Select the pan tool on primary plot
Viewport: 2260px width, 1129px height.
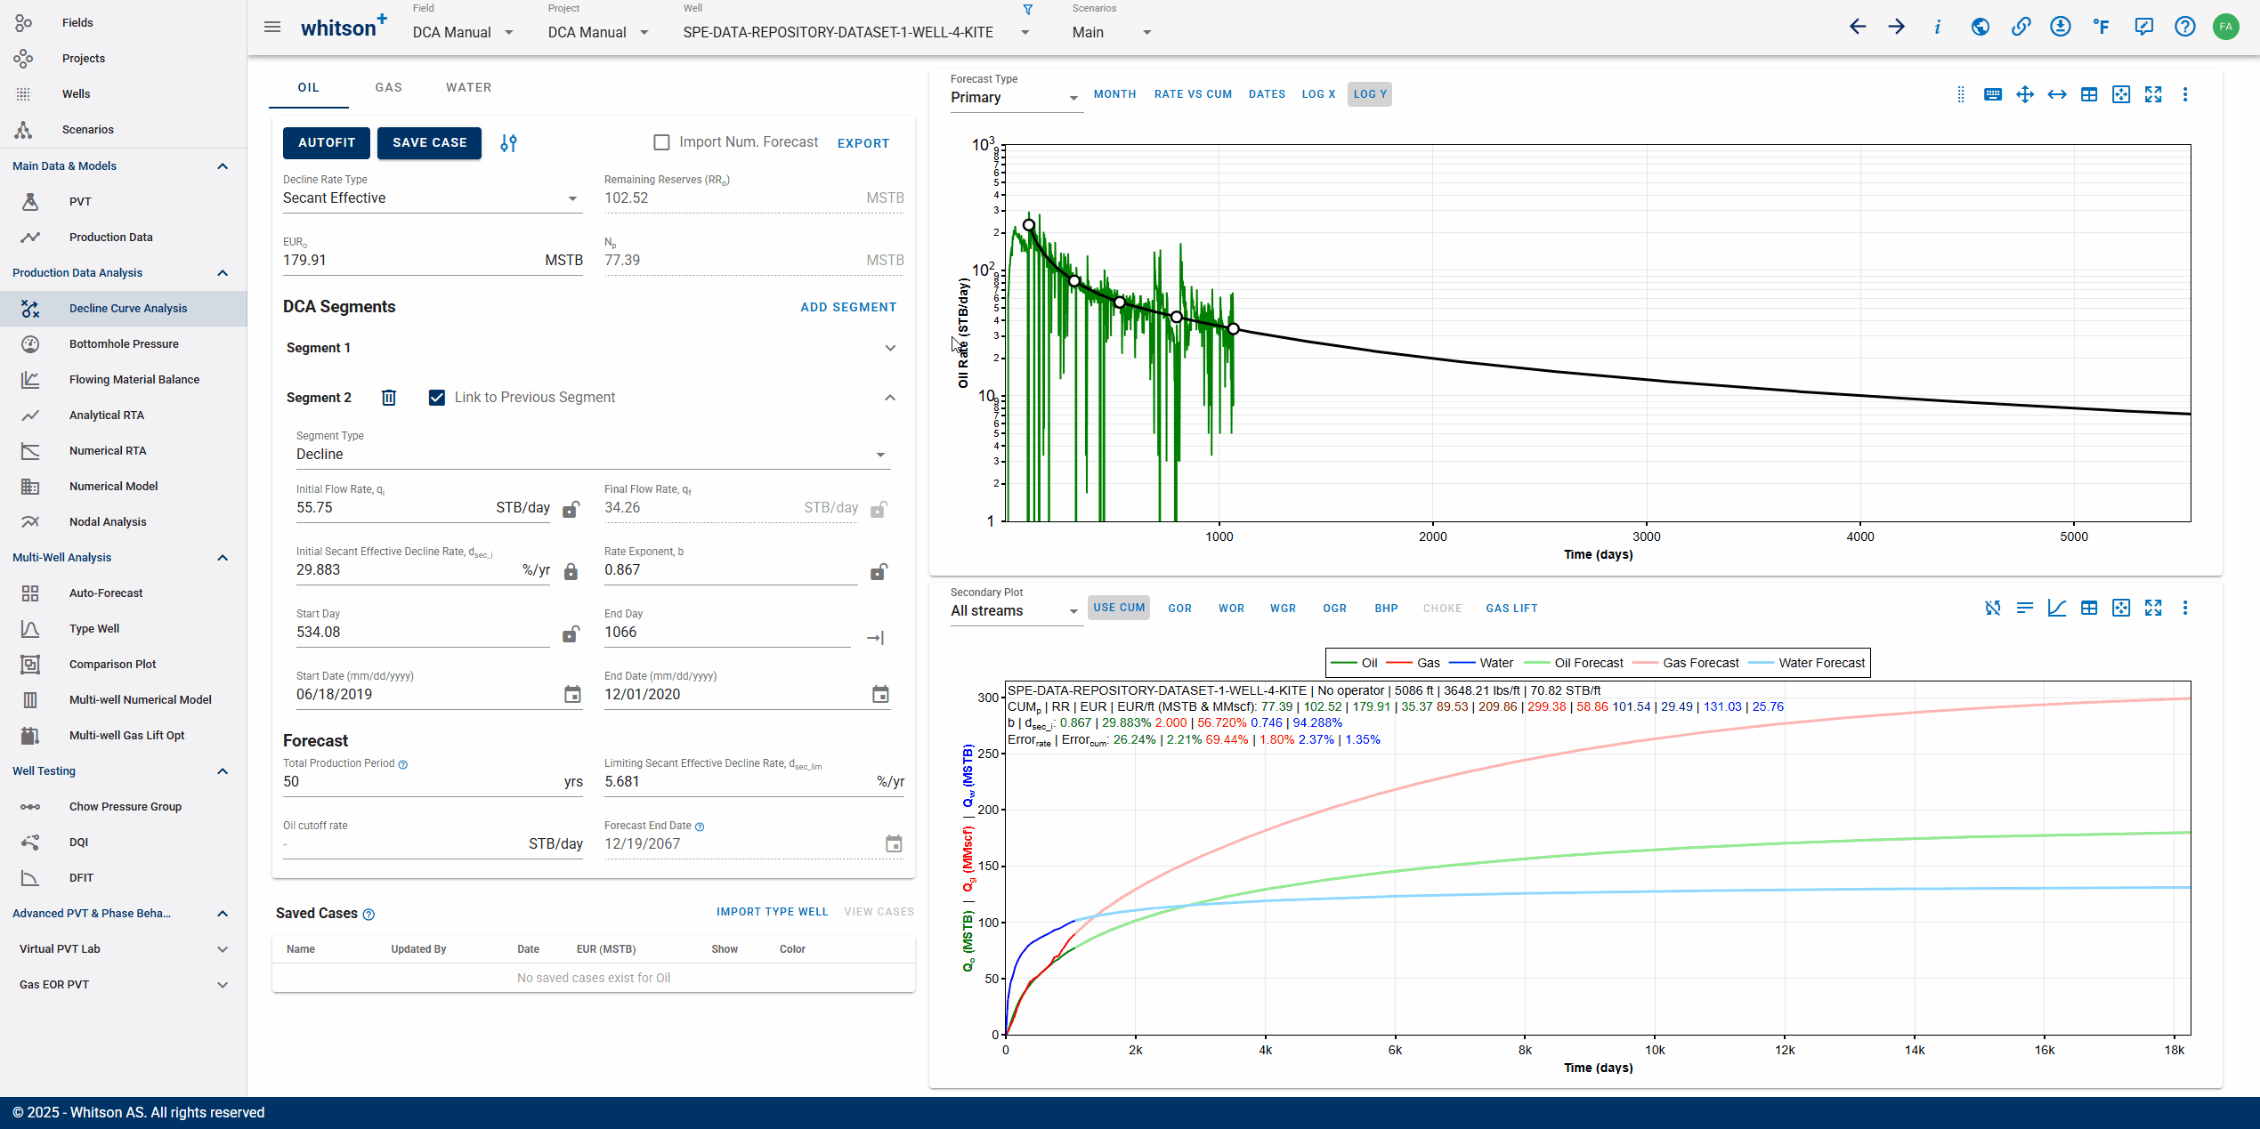pyautogui.click(x=2025, y=94)
